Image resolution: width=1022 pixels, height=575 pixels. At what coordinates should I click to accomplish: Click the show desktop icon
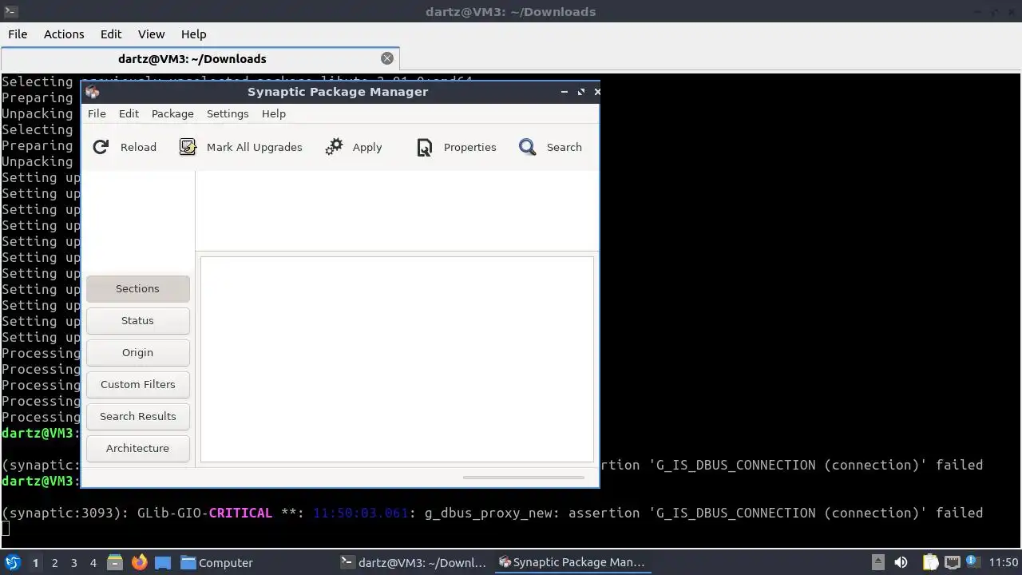coord(163,562)
